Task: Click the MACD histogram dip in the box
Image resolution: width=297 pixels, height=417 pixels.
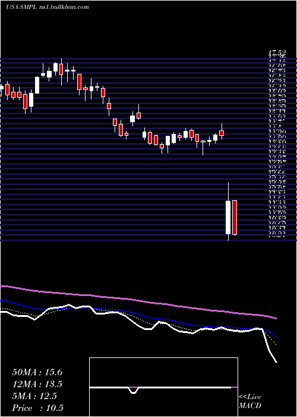Action: (134, 390)
